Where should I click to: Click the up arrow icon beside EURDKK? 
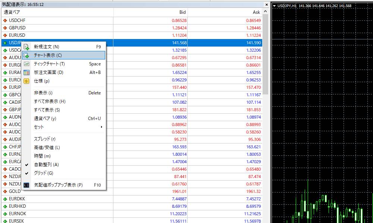(5, 199)
